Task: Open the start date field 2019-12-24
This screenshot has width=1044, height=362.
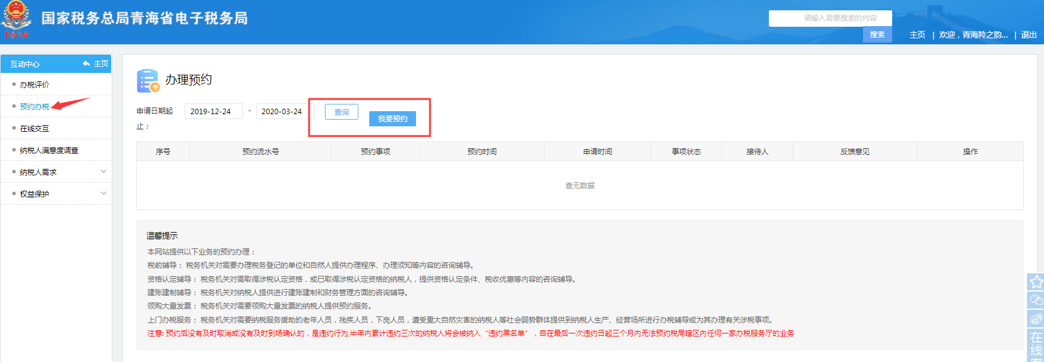Action: (x=214, y=111)
